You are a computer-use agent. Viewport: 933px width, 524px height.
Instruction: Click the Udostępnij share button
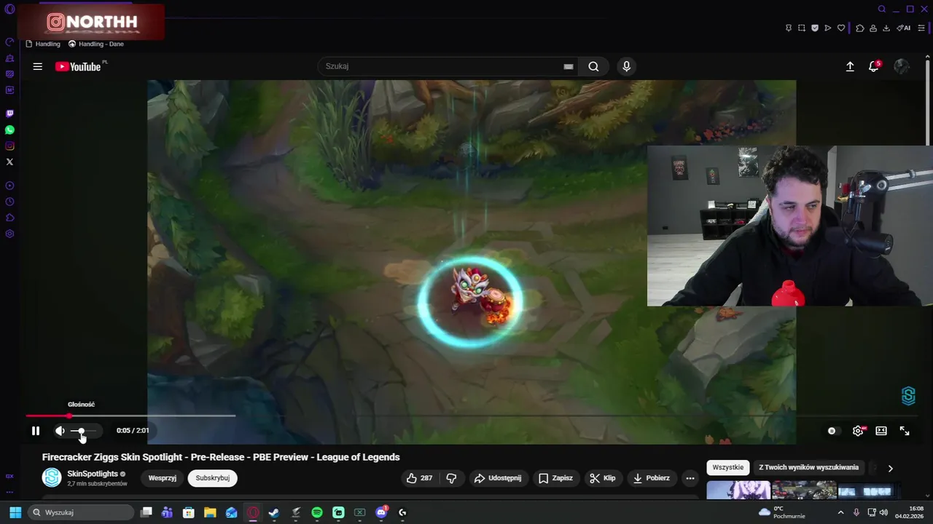point(498,478)
